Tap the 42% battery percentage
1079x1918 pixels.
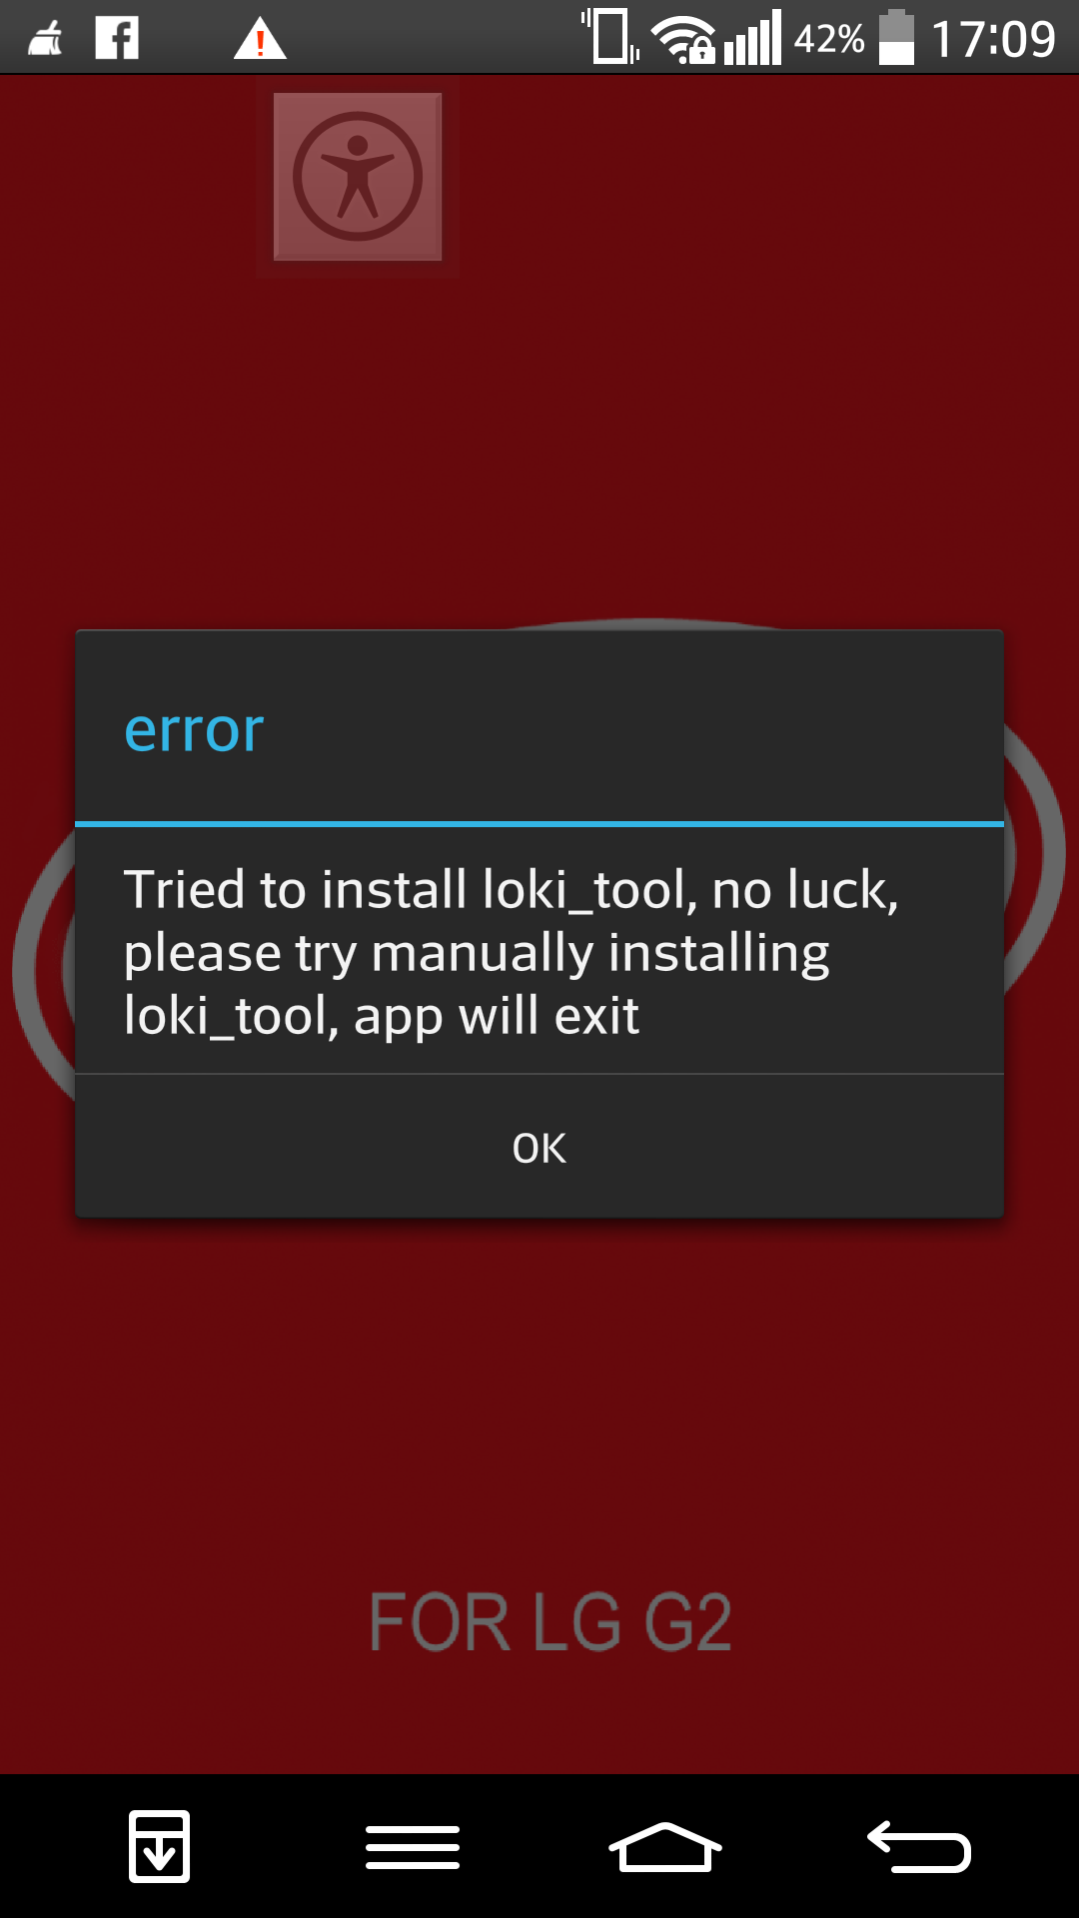coord(829,39)
